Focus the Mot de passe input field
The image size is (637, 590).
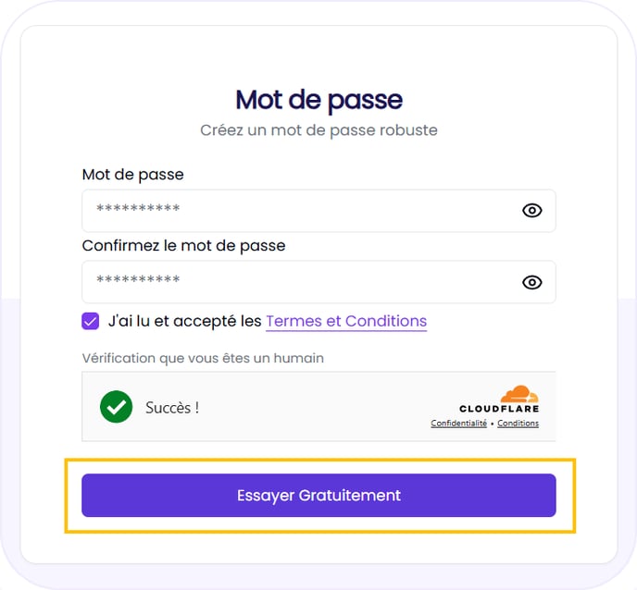point(296,211)
